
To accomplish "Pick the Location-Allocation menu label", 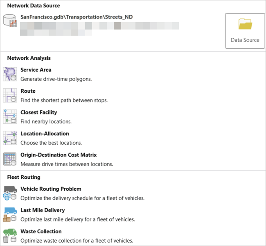I will [x=45, y=134].
